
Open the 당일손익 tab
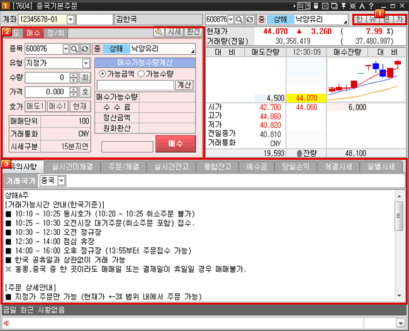(x=296, y=166)
